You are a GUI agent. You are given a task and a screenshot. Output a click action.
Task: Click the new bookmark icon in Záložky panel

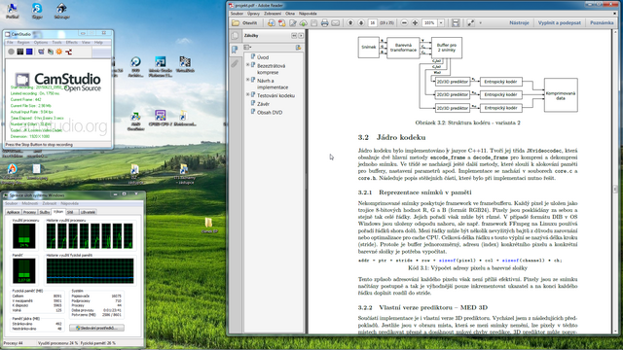(x=299, y=48)
